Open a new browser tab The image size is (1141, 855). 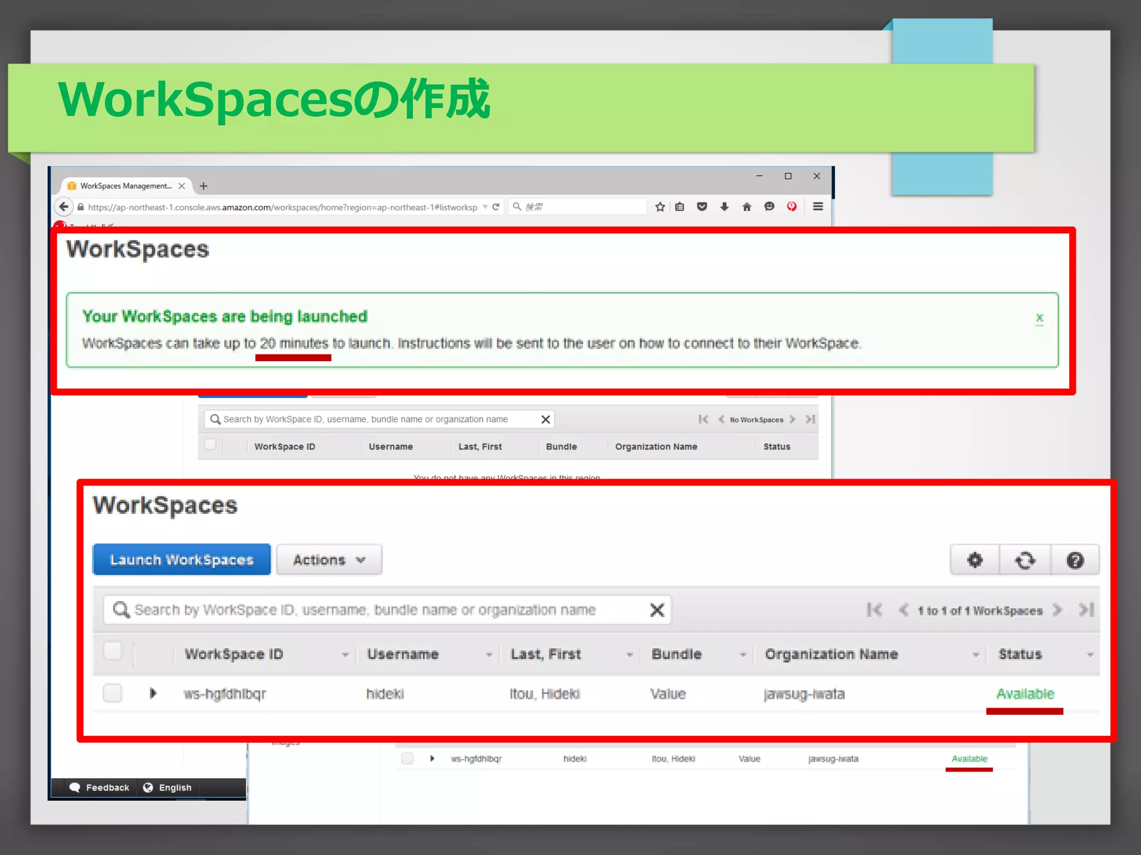tap(204, 186)
